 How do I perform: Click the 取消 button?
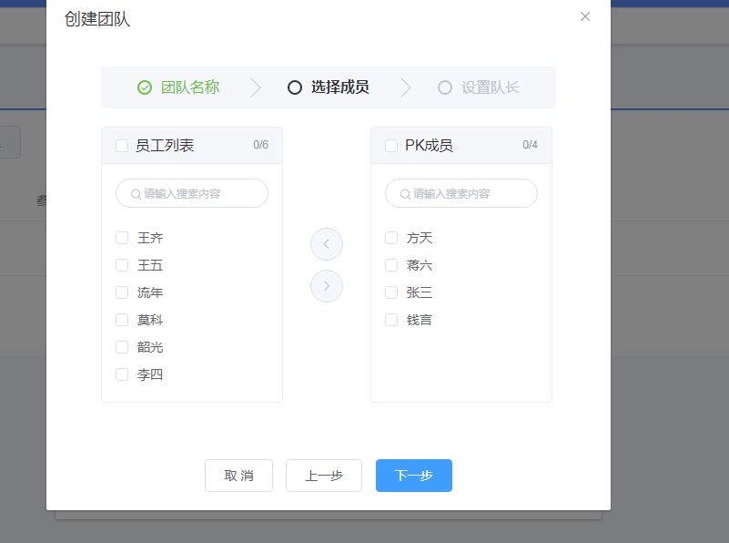[238, 476]
